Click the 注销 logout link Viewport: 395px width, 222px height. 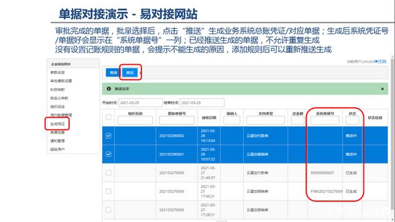click(380, 62)
